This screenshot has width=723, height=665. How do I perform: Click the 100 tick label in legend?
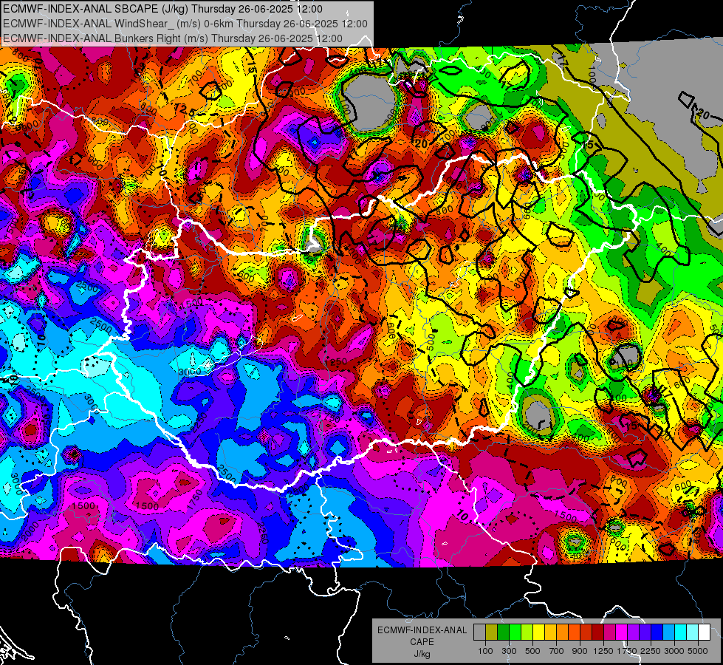click(485, 651)
